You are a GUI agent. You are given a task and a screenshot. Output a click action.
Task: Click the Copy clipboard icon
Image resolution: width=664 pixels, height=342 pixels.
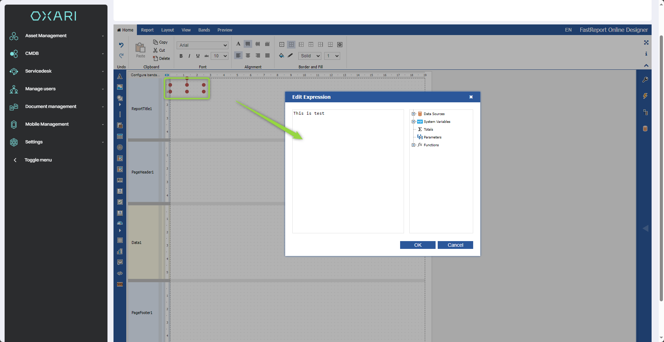click(x=160, y=42)
